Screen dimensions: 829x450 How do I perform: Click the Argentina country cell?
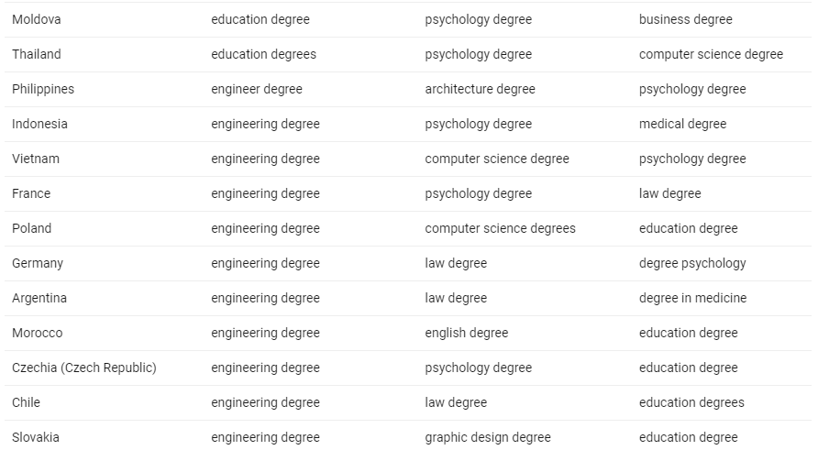39,298
